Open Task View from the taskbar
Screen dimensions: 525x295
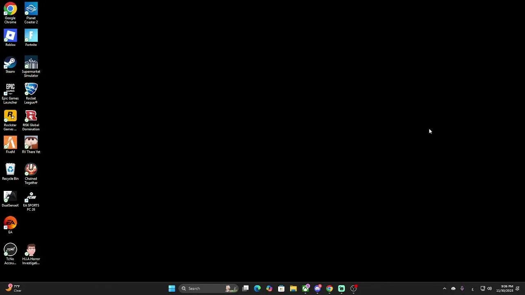245,288
